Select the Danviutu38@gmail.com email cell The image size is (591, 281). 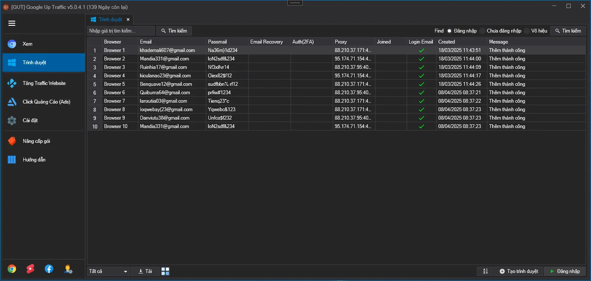172,118
